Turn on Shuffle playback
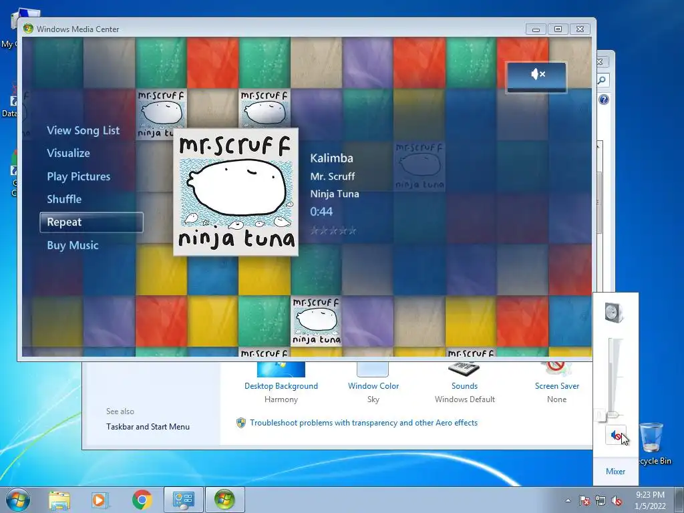 coord(64,199)
